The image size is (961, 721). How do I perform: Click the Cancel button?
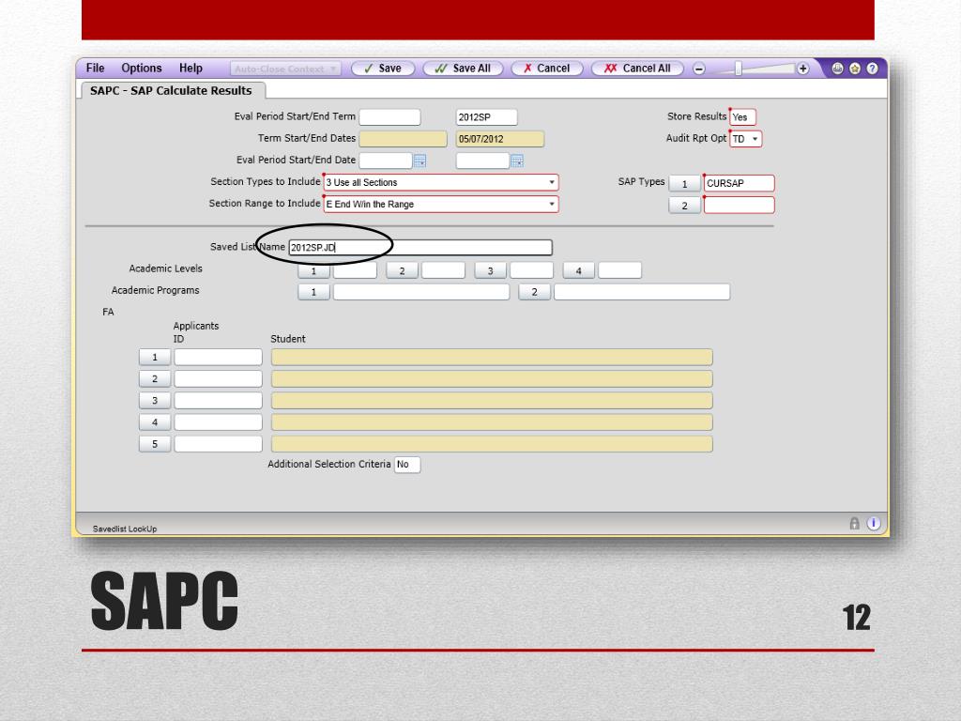click(x=546, y=69)
